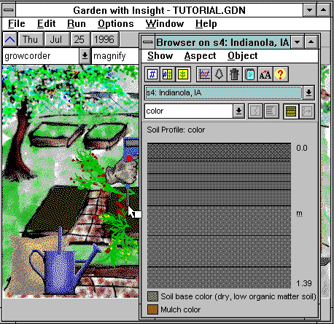Open the Edit menu
The width and height of the screenshot is (334, 324).
[46, 24]
